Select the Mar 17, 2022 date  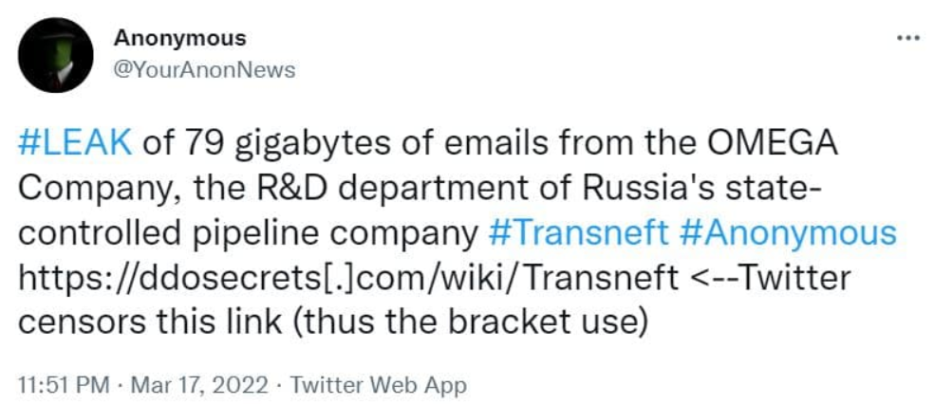click(201, 384)
